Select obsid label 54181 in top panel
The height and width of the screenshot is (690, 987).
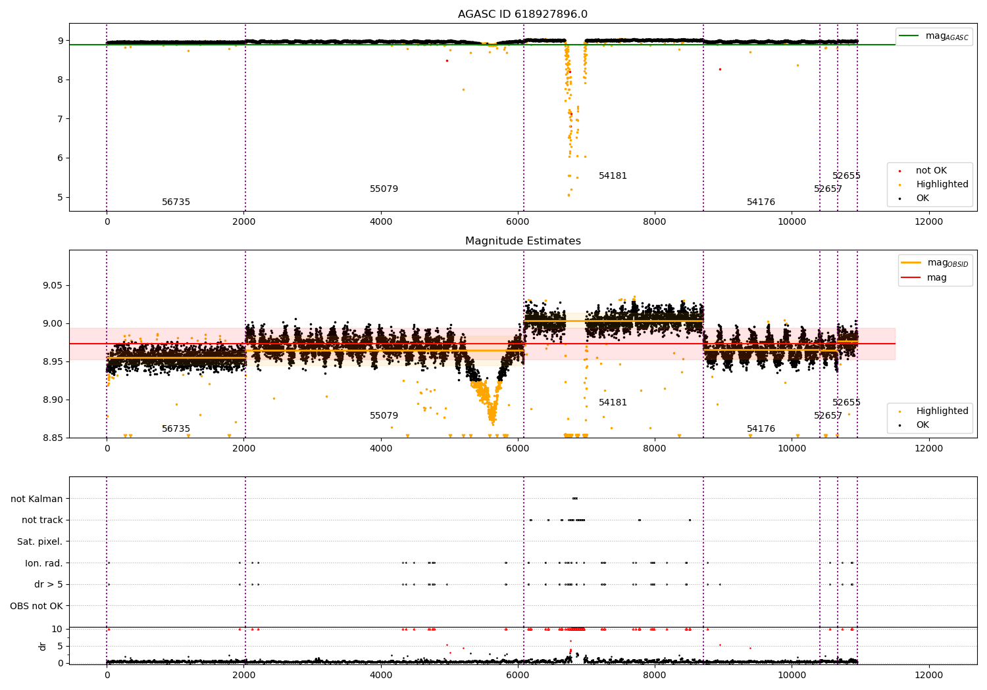[613, 176]
